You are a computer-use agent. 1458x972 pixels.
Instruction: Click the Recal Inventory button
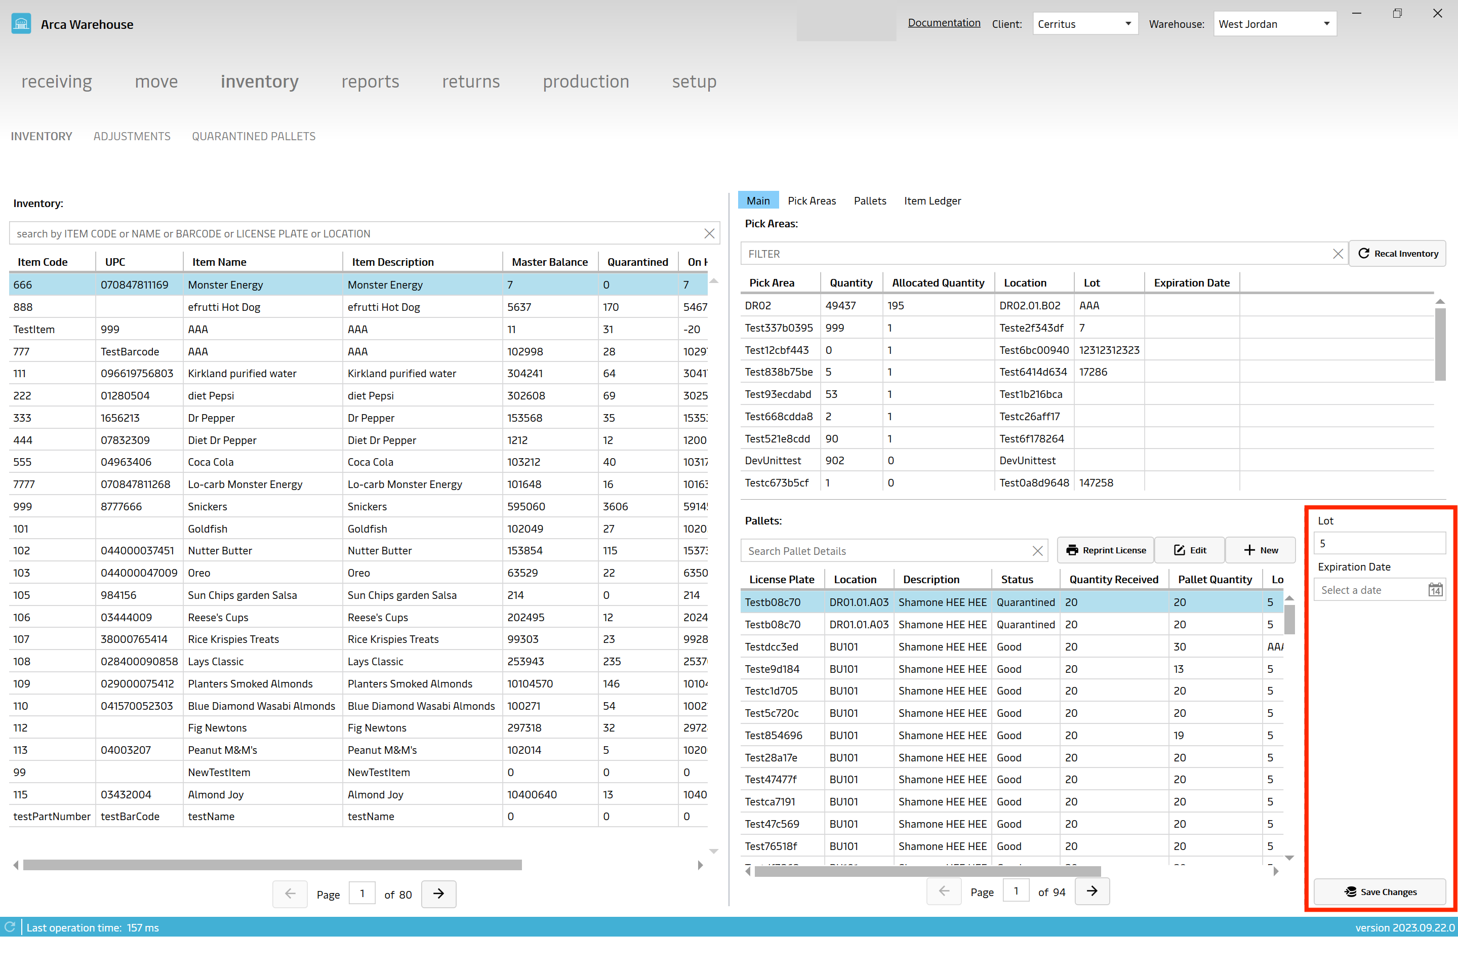1397,253
